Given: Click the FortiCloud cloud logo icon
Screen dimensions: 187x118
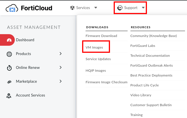Looking at the screenshot, I should coord(12,8).
